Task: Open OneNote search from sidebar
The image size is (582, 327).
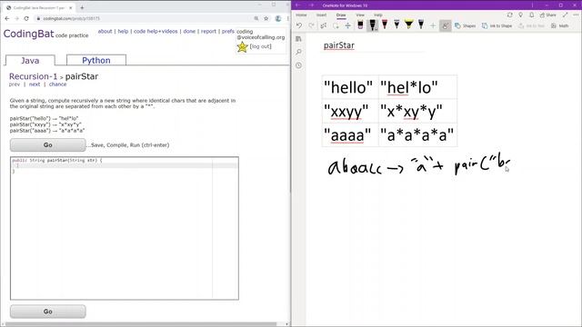Action: pyautogui.click(x=299, y=53)
